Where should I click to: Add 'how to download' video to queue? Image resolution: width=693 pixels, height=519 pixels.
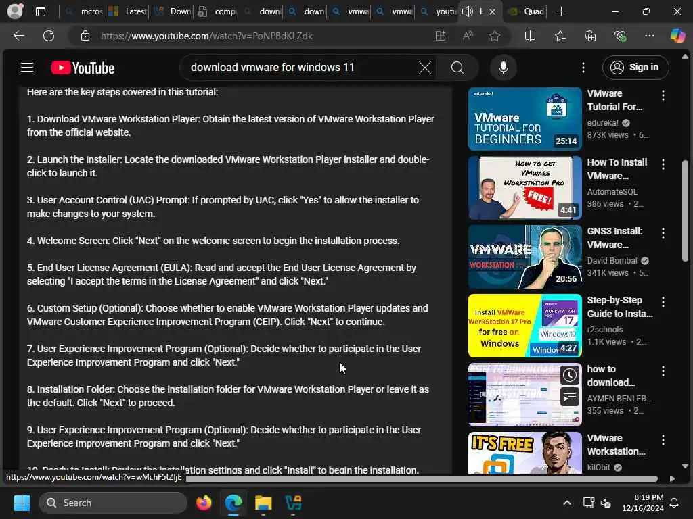click(x=570, y=397)
